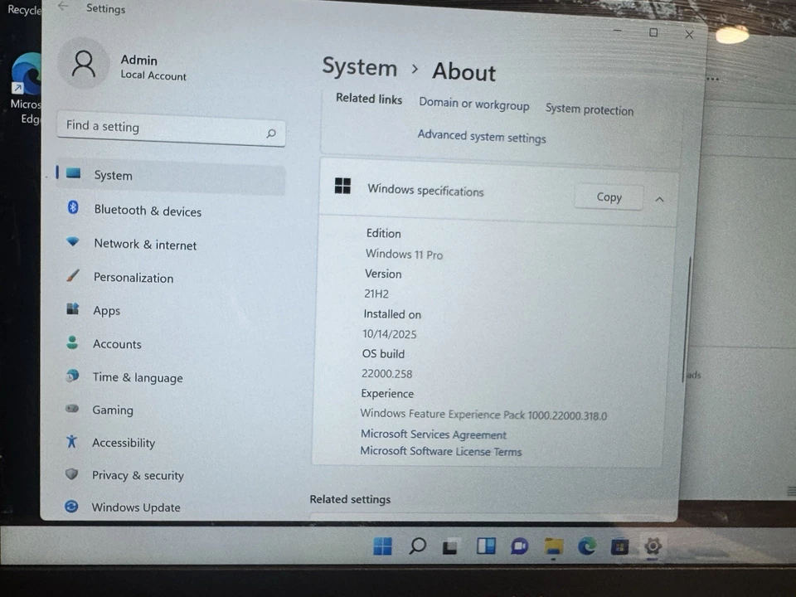Open taskbar Search magnifier
This screenshot has height=597, width=796.
pos(417,546)
